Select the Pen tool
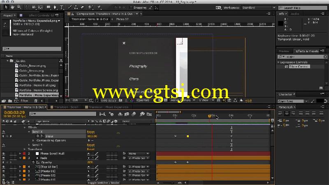Image resolution: width=329 pixels, height=185 pixels. pyautogui.click(x=55, y=7)
